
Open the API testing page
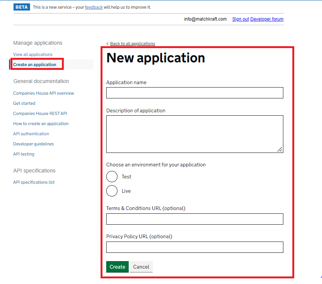pyautogui.click(x=24, y=154)
